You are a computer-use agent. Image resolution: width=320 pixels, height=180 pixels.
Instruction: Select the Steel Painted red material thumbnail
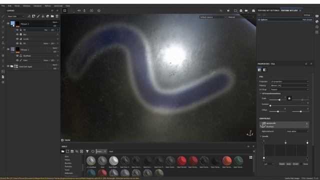point(181,161)
